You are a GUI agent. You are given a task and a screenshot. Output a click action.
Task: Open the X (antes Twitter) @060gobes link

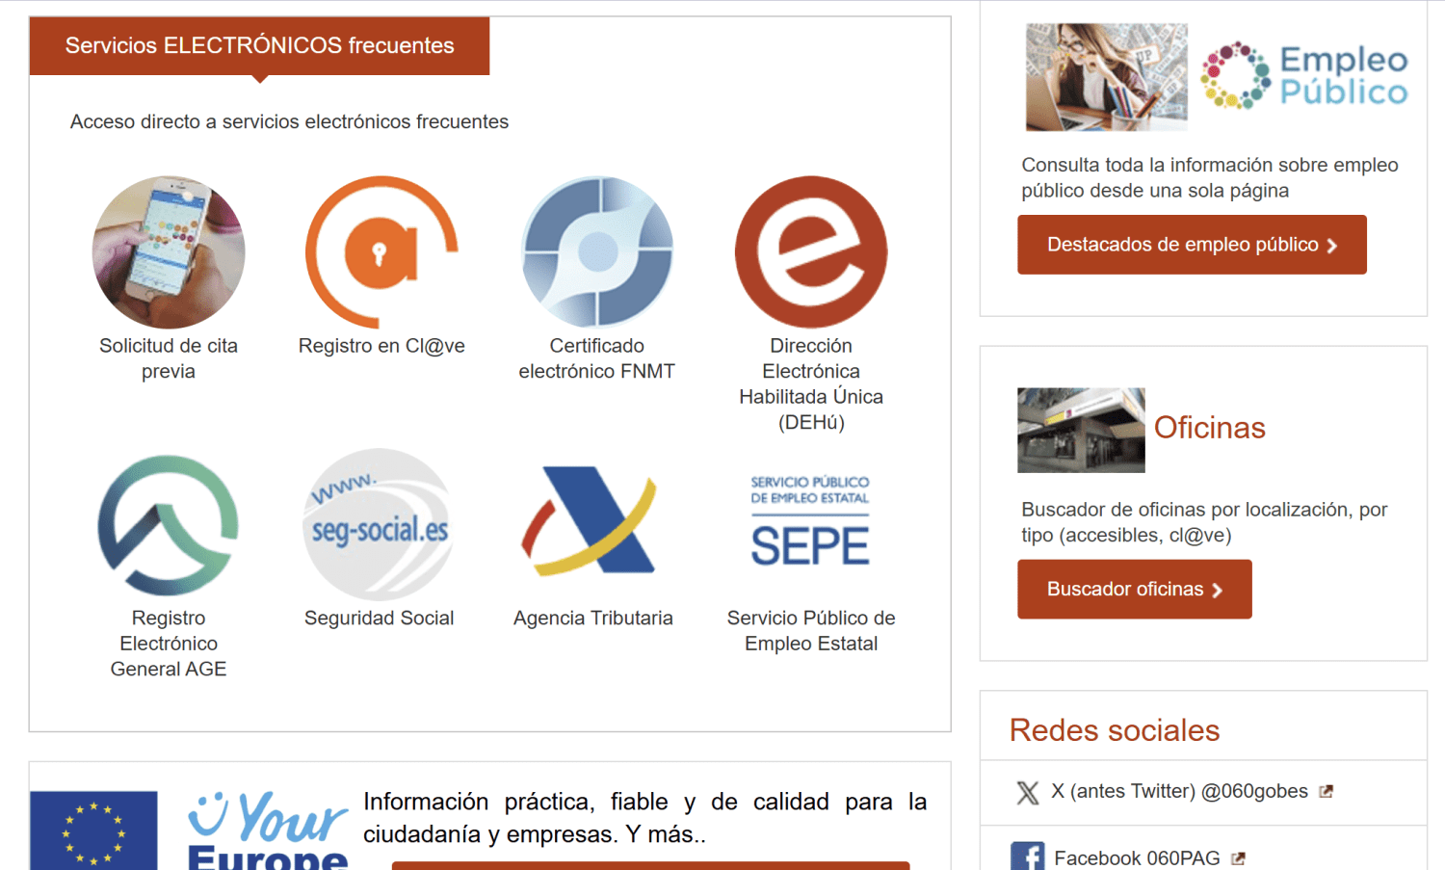click(1179, 791)
